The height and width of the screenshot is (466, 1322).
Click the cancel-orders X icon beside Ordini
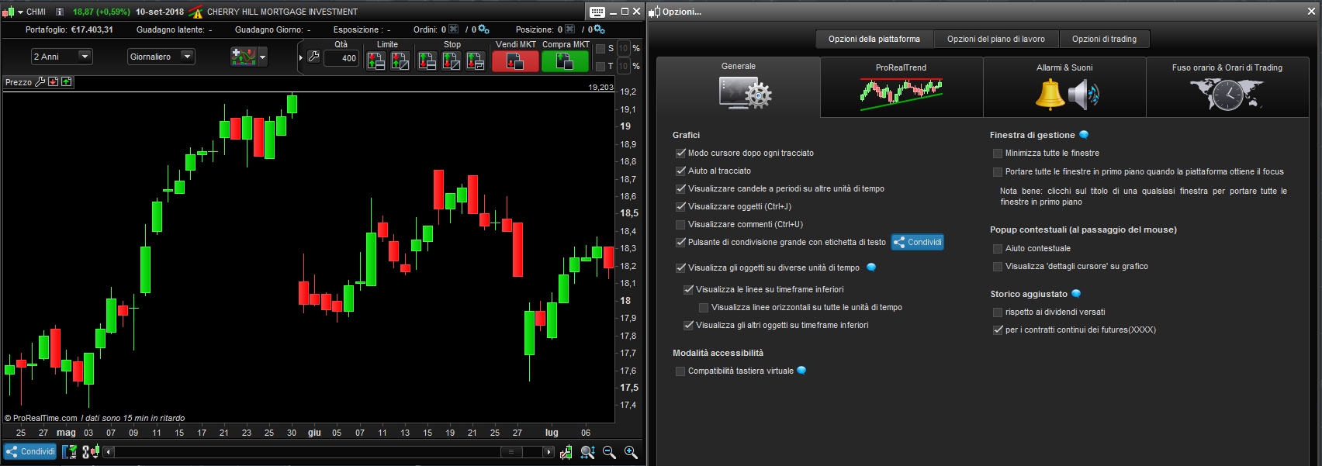pyautogui.click(x=454, y=29)
